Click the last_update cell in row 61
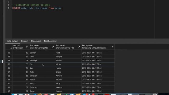Image resolution: width=169 pixels, height=95 pixels. pos(98,87)
